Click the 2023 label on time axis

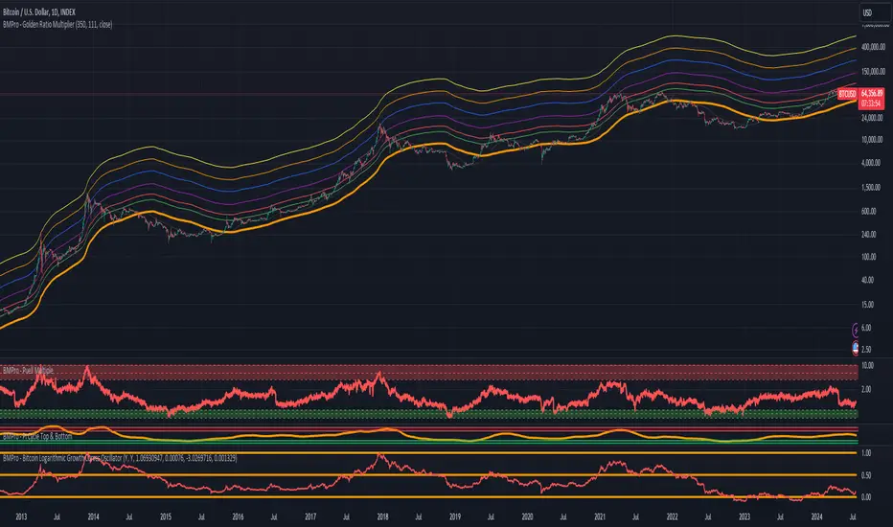tap(744, 516)
